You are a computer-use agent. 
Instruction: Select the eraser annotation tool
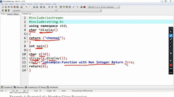171,60
